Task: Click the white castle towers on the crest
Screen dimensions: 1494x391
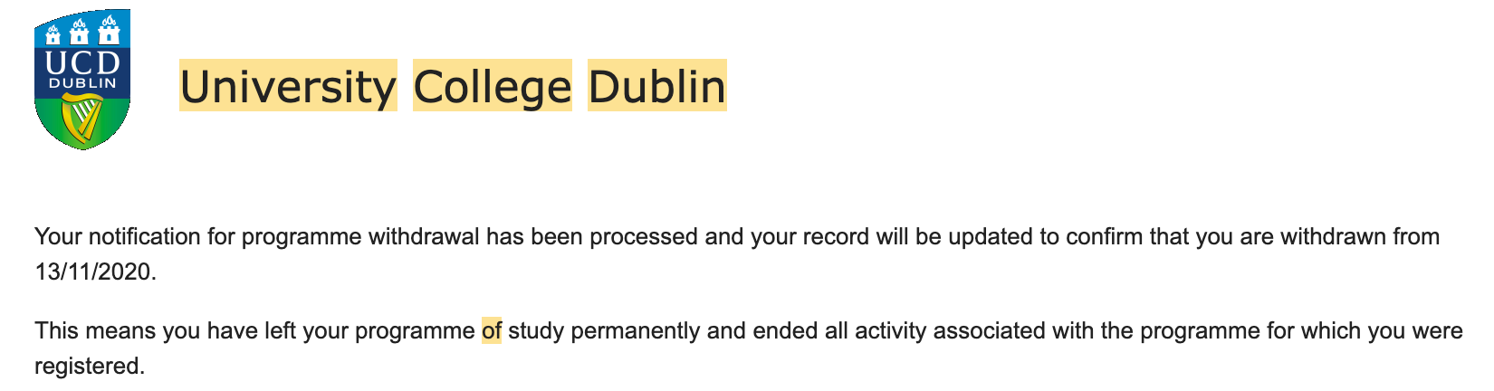Action: pyautogui.click(x=81, y=32)
